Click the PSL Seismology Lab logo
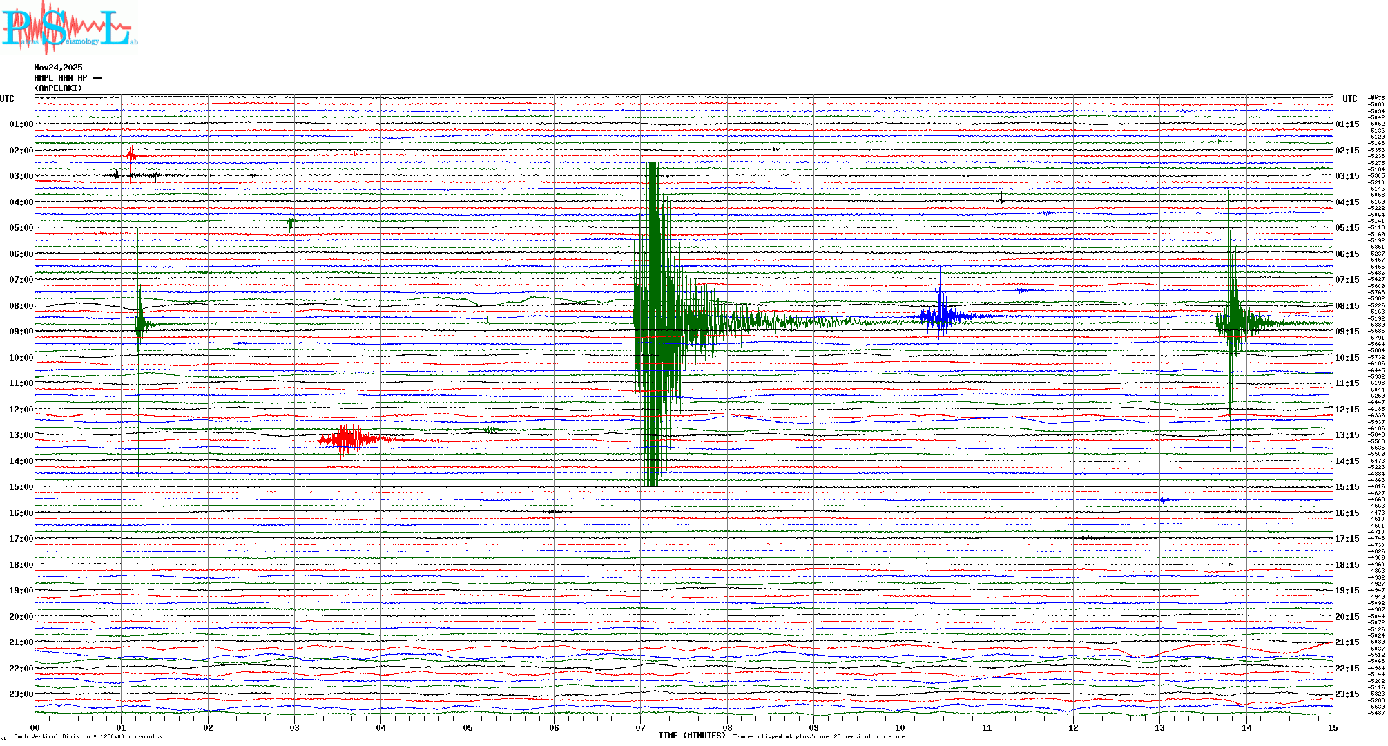This screenshot has height=746, width=1388. tap(69, 28)
